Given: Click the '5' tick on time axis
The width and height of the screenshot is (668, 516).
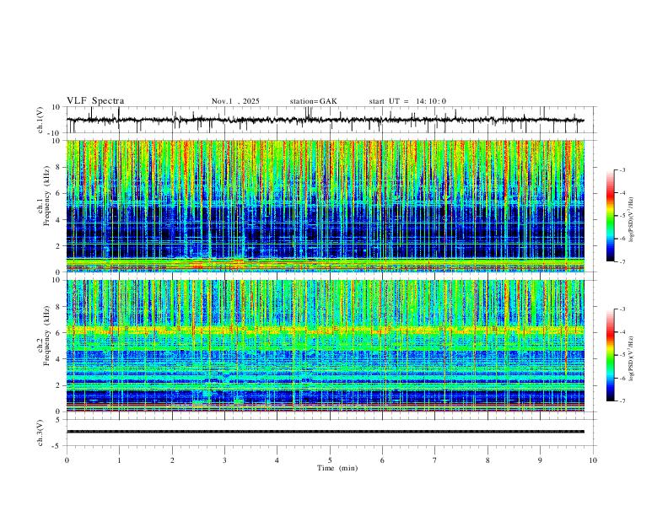Looking at the screenshot, I should [x=330, y=460].
